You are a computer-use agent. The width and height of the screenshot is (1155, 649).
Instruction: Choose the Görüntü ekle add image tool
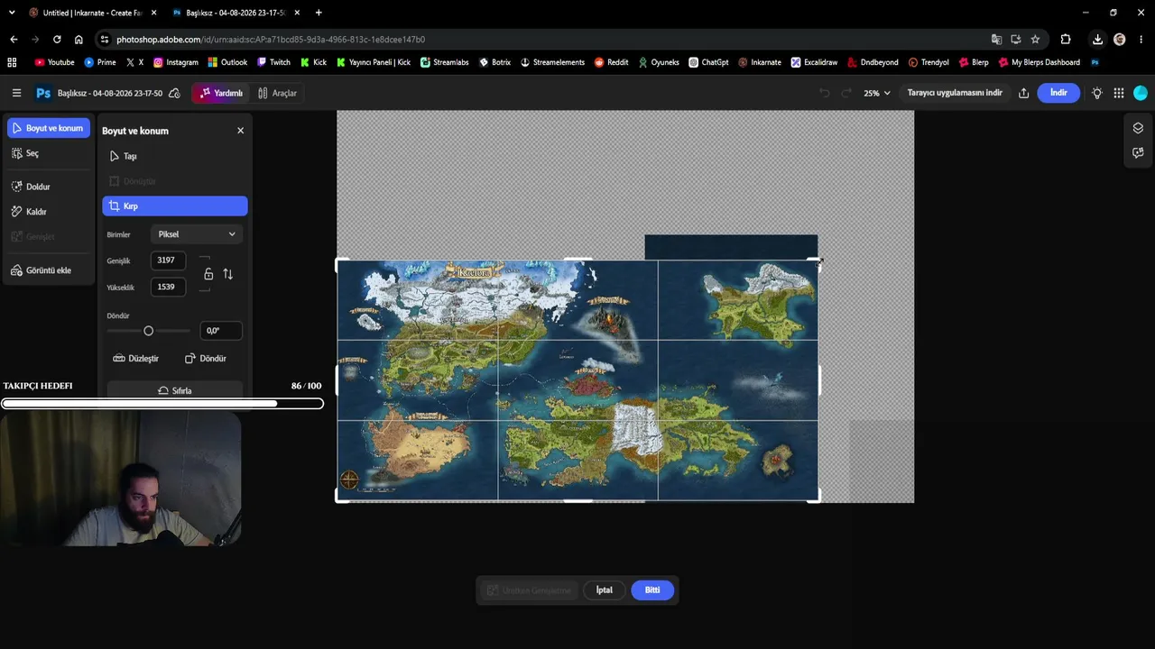(49, 270)
